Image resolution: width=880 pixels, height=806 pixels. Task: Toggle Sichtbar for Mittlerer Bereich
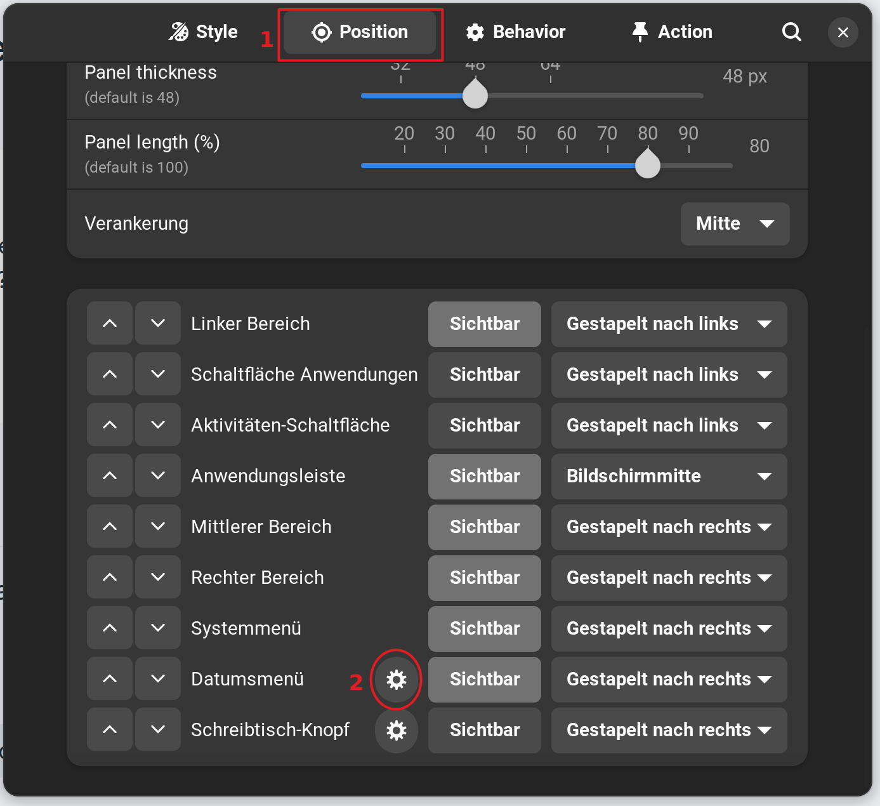coord(485,527)
